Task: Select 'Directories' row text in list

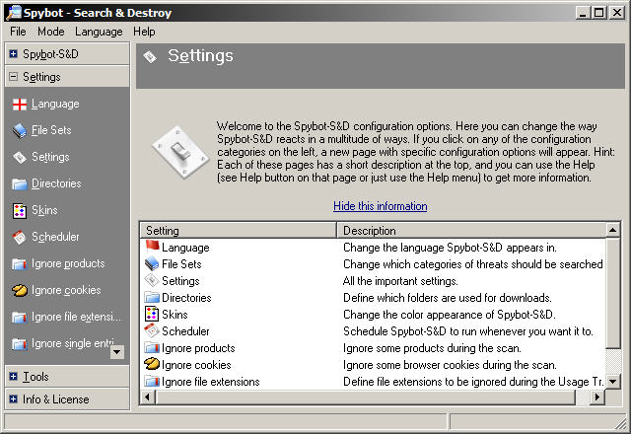Action: (186, 298)
